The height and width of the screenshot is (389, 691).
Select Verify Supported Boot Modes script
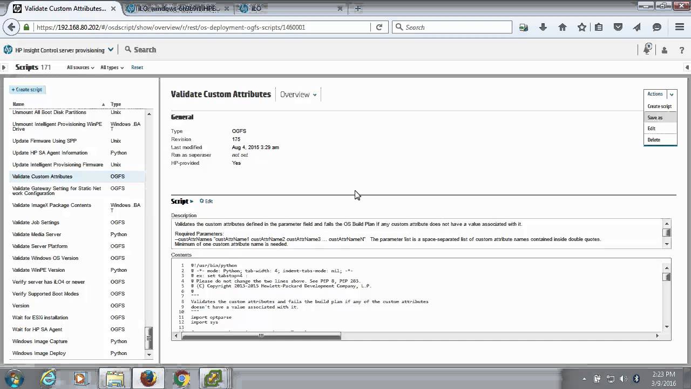tap(77, 294)
